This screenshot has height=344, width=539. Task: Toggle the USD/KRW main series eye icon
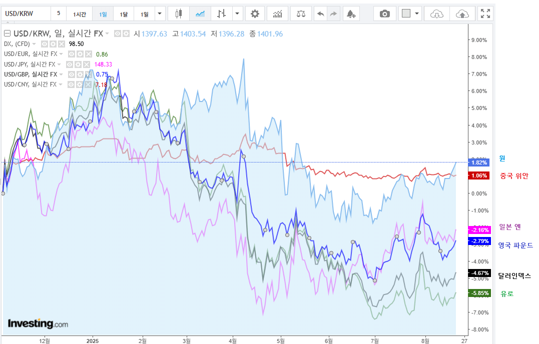[x=118, y=33]
